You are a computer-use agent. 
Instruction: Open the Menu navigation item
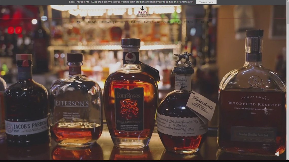pos(81,22)
